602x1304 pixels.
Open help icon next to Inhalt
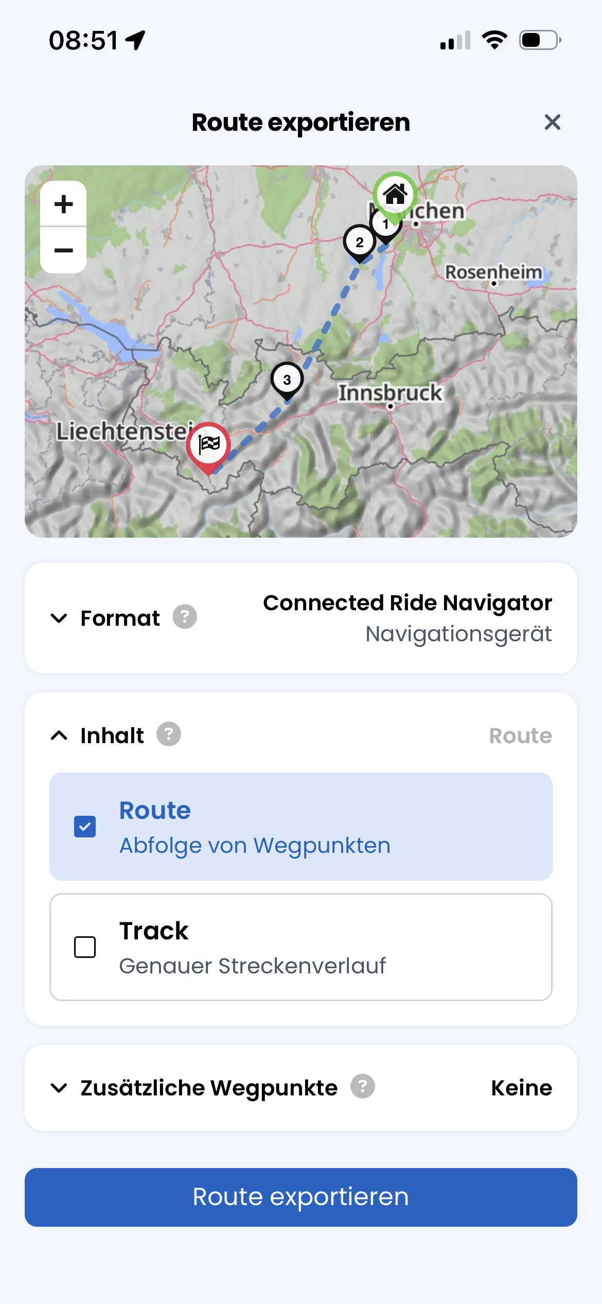click(x=169, y=734)
